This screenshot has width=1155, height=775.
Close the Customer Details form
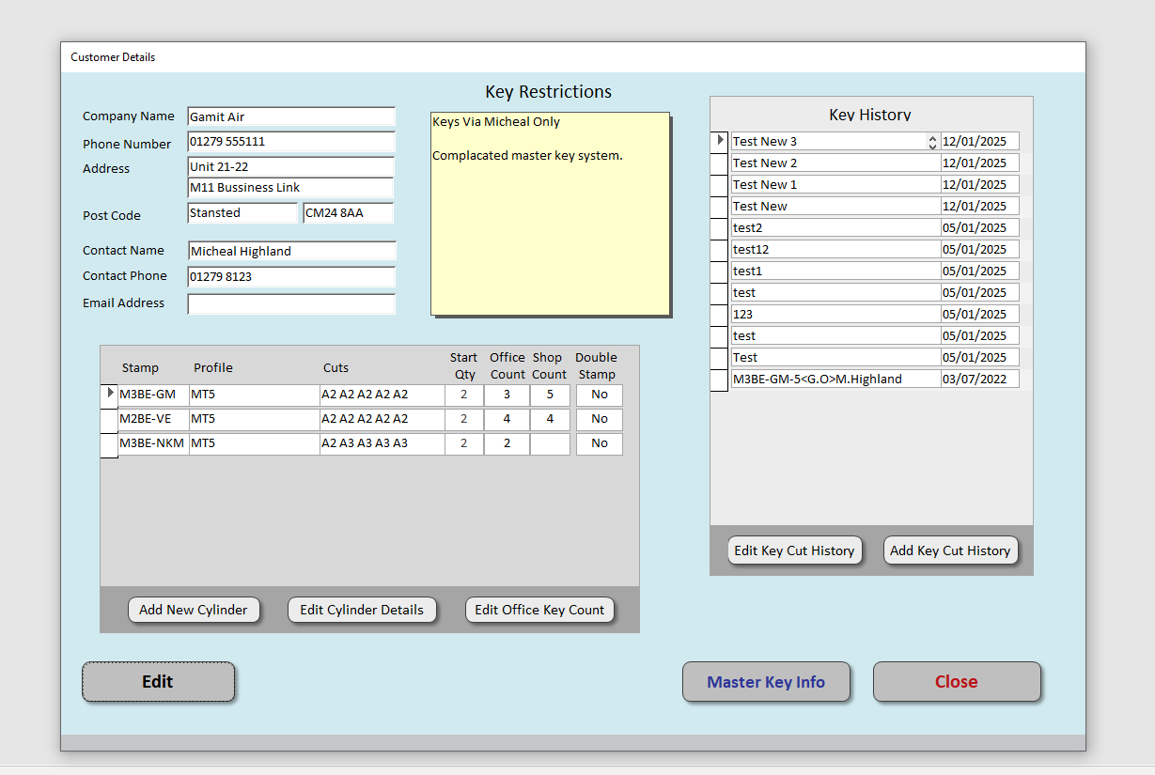pos(957,682)
